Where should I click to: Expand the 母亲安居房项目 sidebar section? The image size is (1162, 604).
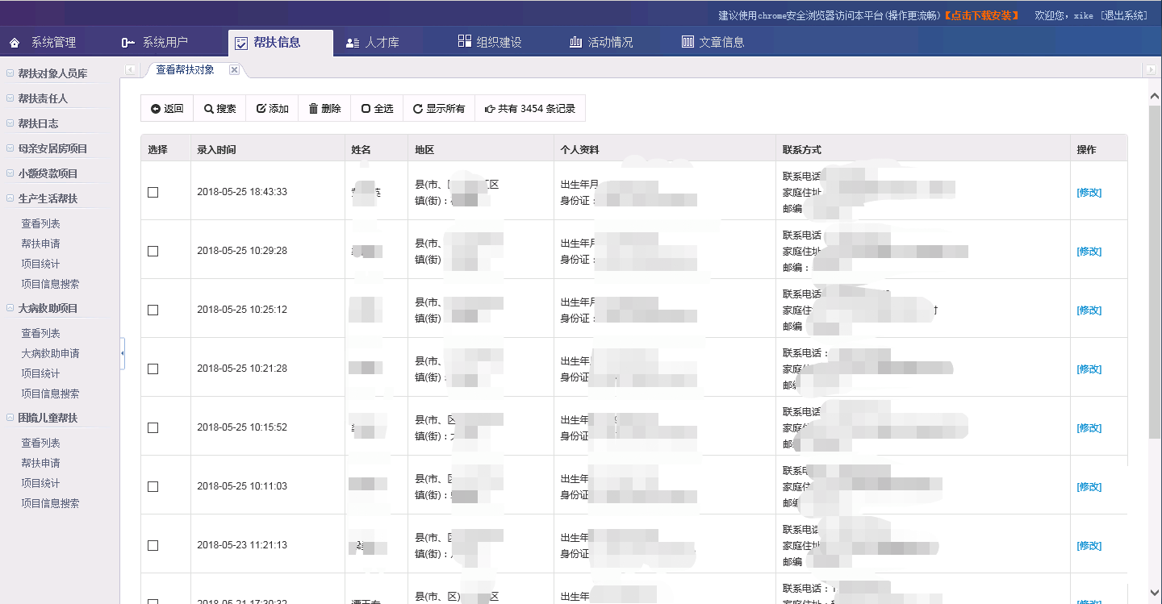(x=10, y=148)
